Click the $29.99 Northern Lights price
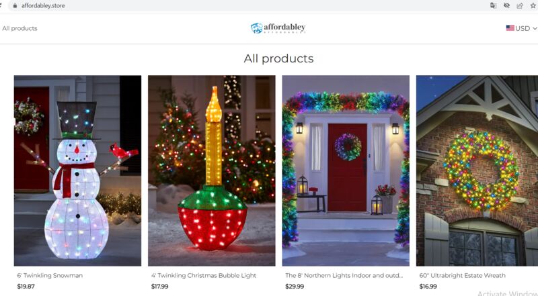The height and width of the screenshot is (296, 538). click(x=295, y=287)
